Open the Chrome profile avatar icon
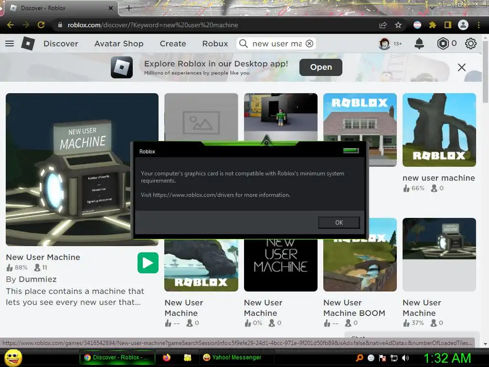The width and height of the screenshot is (489, 367). pos(463,25)
